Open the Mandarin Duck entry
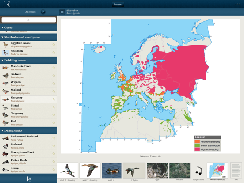The image size is (244, 183). coord(29,68)
